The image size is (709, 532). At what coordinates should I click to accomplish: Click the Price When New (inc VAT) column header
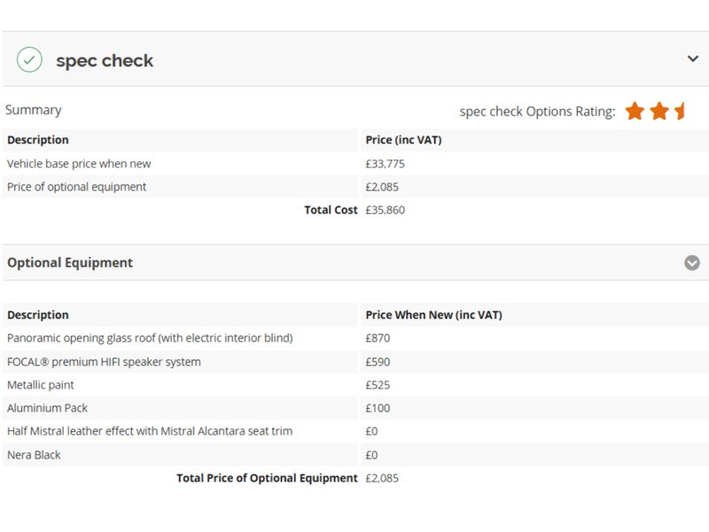(433, 315)
